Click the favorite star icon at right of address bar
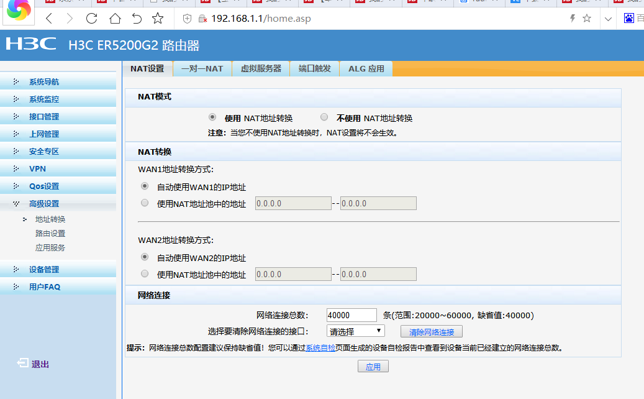The height and width of the screenshot is (399, 644). point(587,18)
